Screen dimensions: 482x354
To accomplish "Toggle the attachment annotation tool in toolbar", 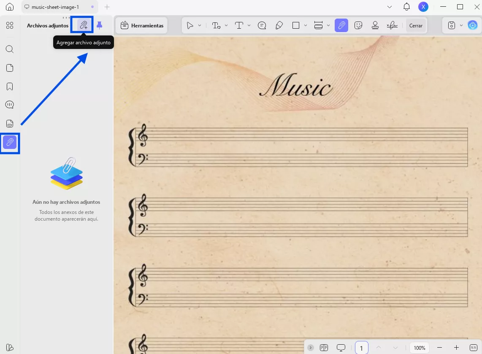I will (x=341, y=25).
